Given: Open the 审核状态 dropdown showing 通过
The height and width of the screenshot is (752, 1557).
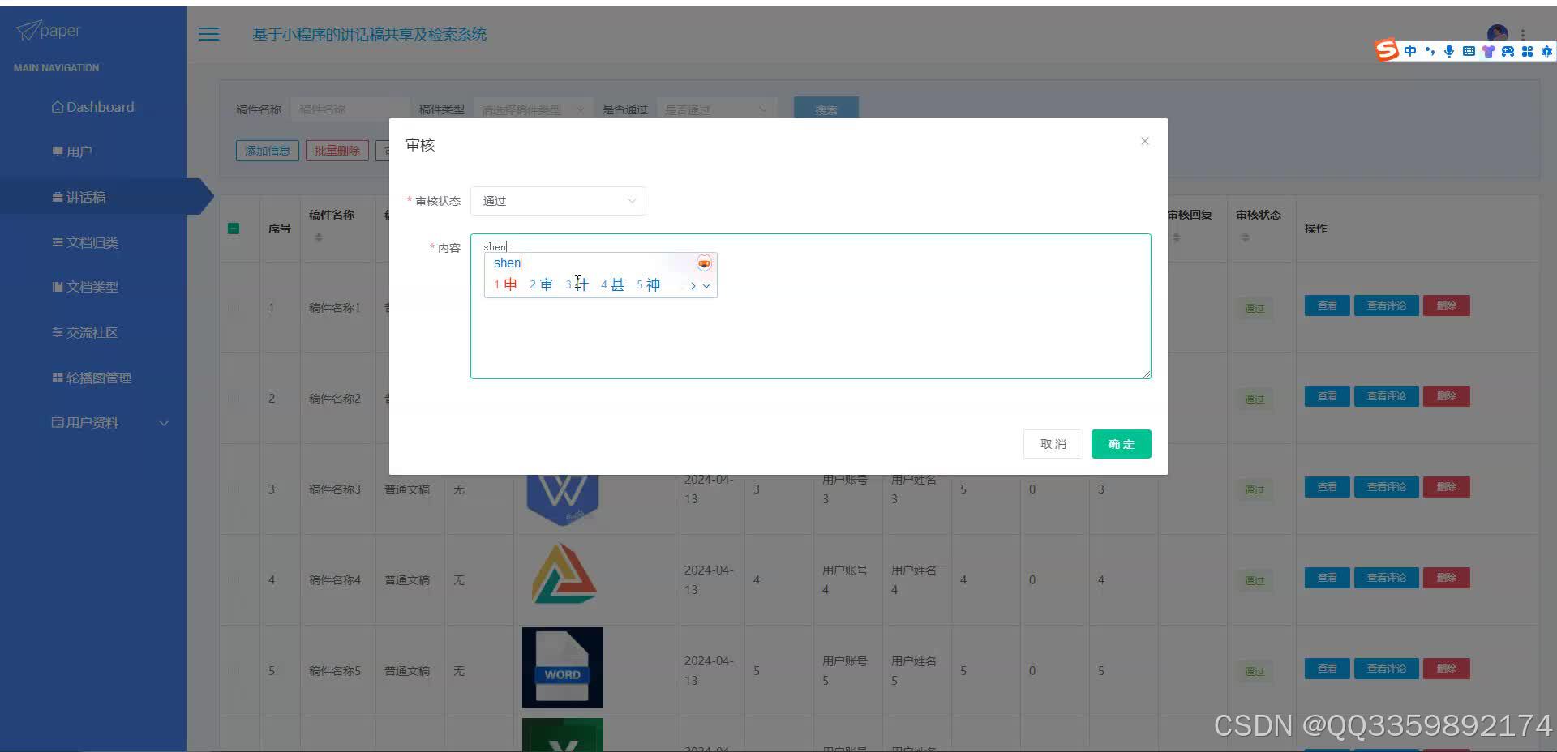Looking at the screenshot, I should pyautogui.click(x=558, y=201).
